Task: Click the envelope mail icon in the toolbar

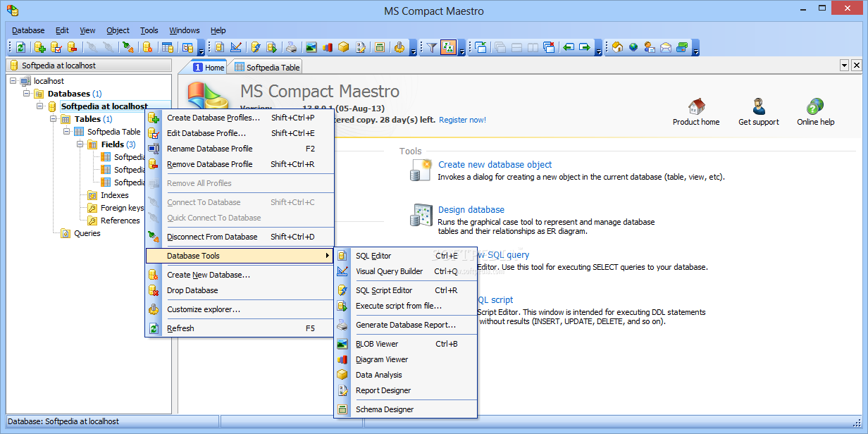Action: [x=666, y=47]
